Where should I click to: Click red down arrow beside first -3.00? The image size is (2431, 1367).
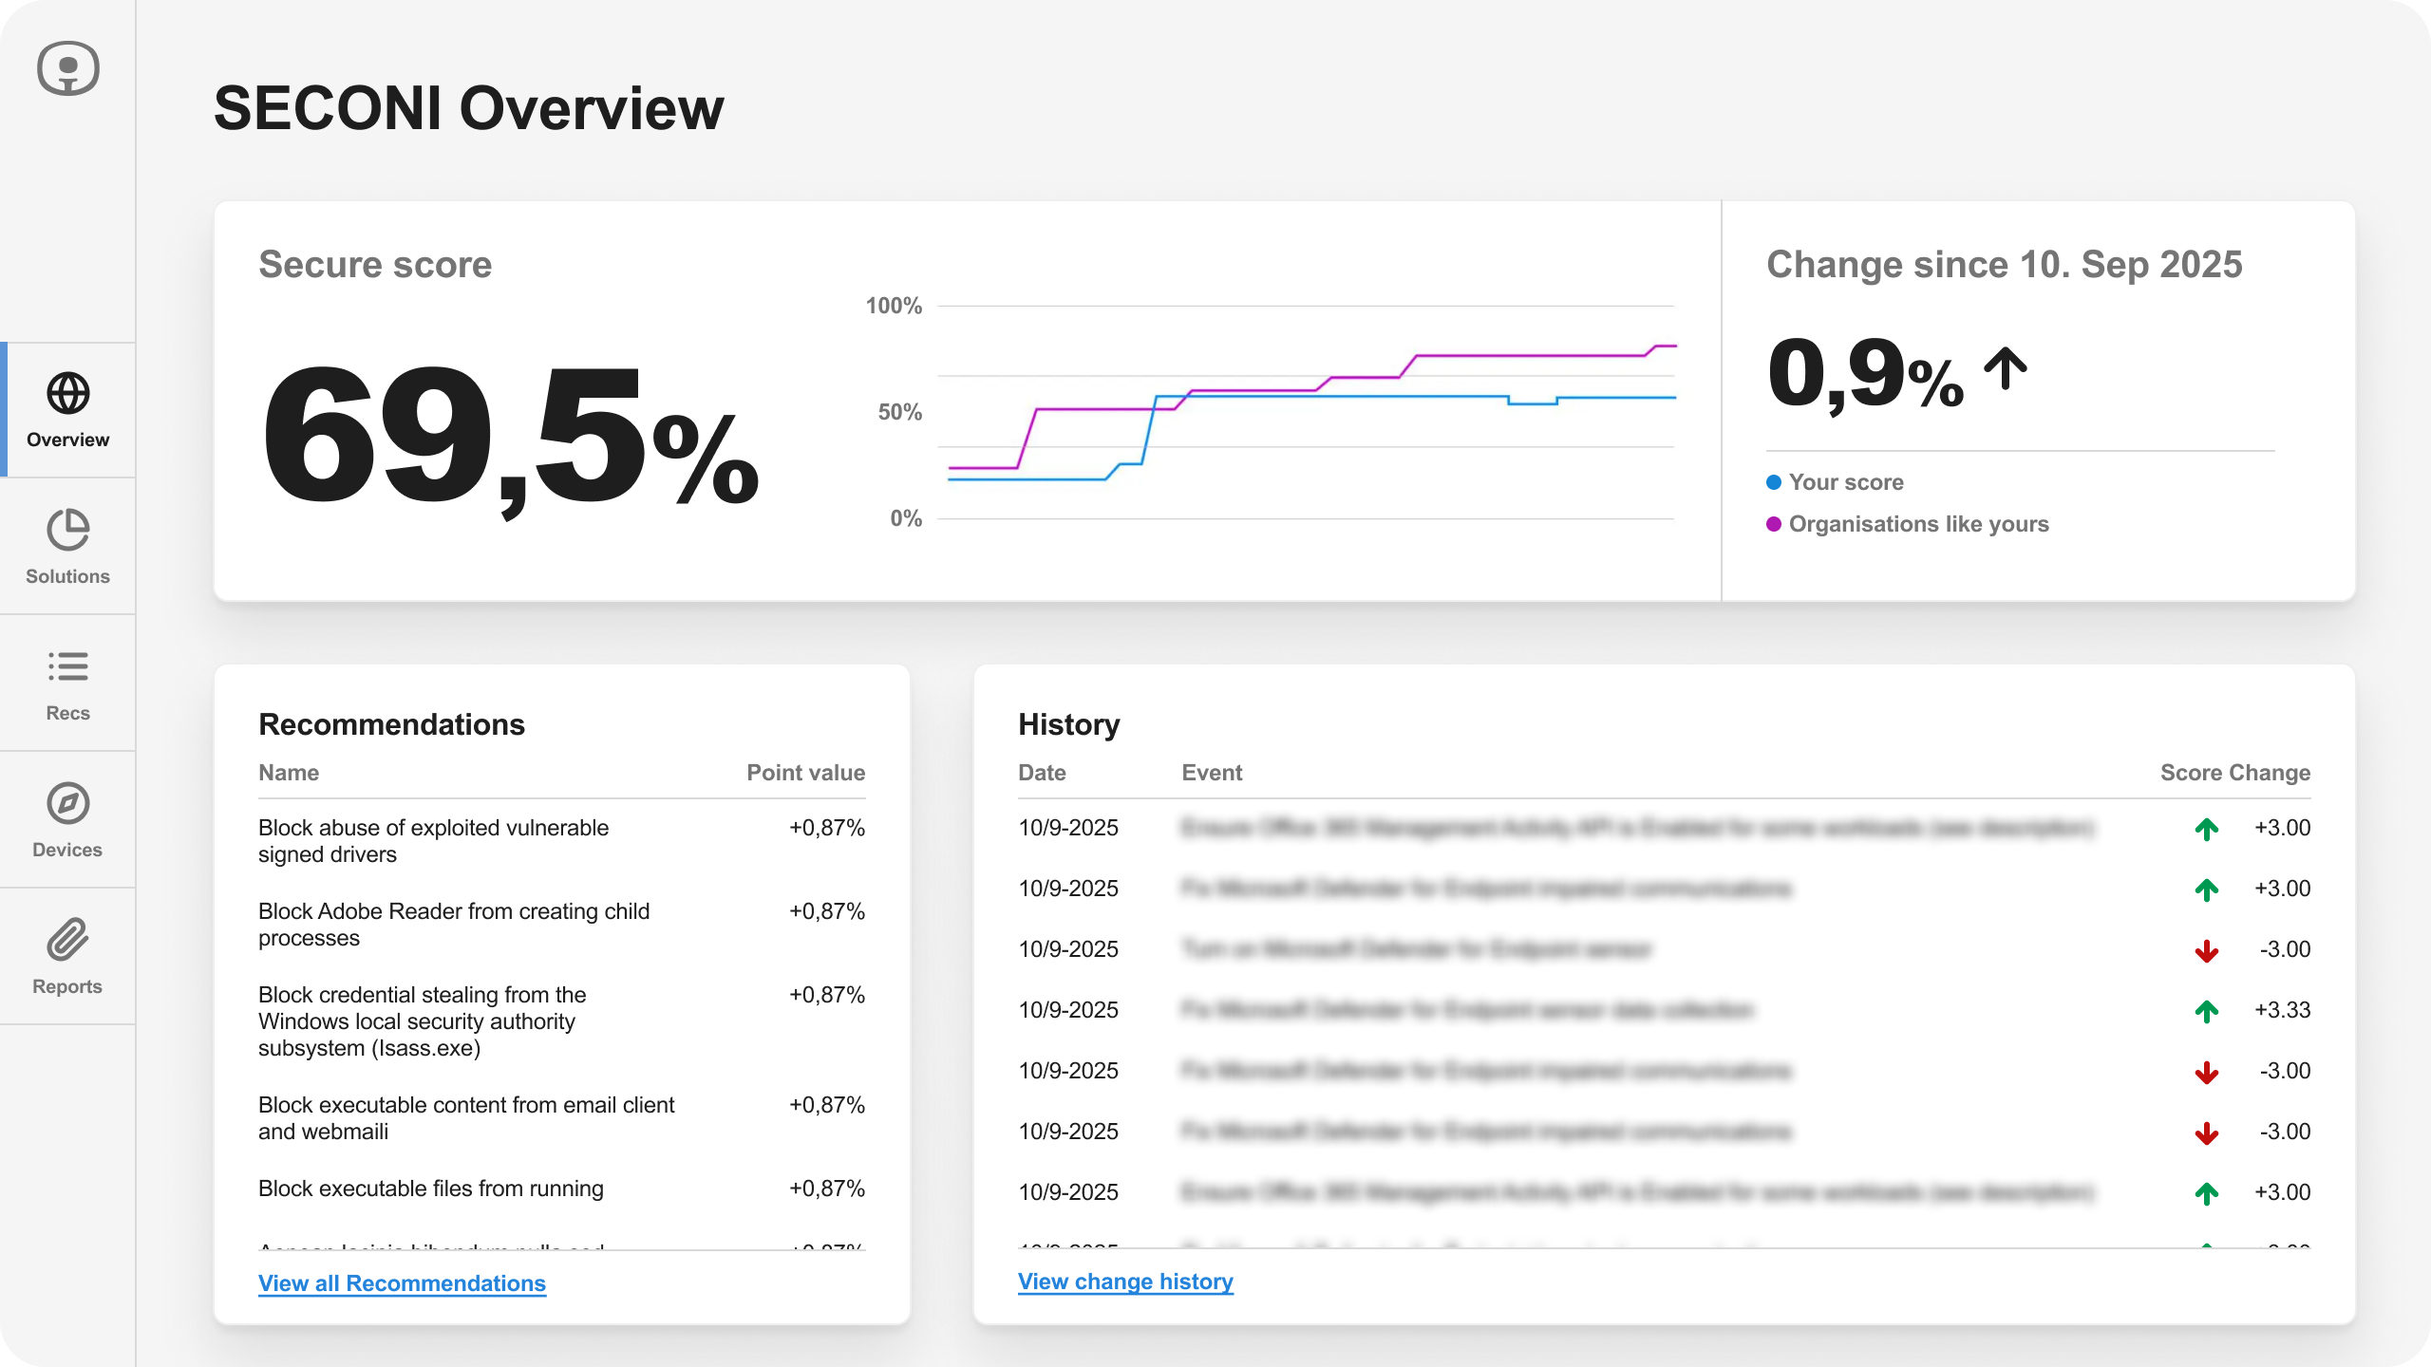(x=2206, y=950)
